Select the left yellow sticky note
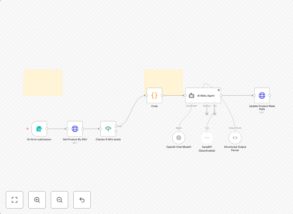 43,82
